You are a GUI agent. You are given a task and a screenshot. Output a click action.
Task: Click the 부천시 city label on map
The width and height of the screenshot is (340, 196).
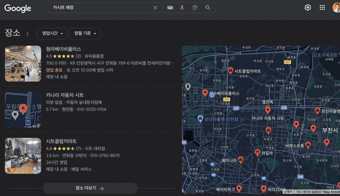pyautogui.click(x=330, y=130)
